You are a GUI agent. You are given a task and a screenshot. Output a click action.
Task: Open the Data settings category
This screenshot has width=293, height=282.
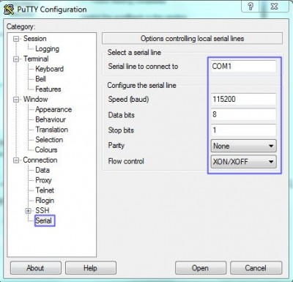[42, 170]
